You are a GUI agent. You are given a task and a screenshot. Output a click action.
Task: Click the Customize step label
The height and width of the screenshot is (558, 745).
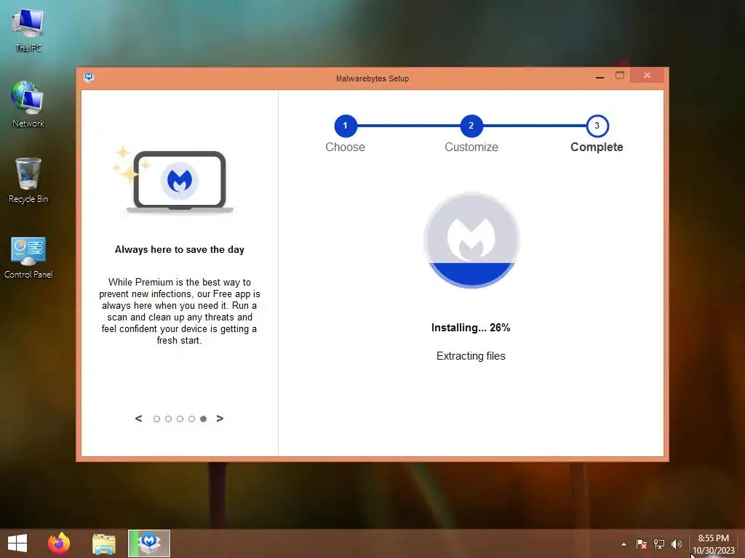(x=471, y=147)
